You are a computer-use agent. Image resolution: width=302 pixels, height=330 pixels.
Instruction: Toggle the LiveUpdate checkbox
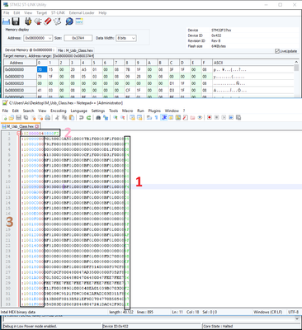277,51
